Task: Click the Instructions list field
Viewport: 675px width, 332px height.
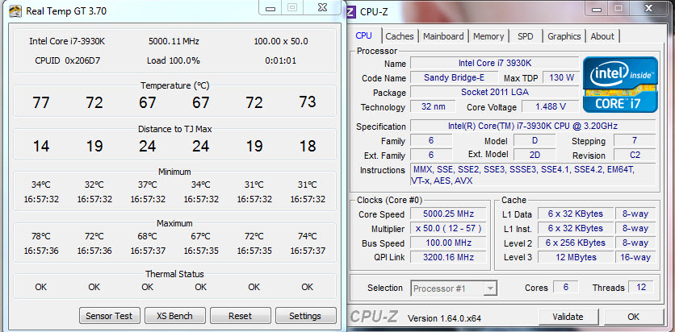Action: [x=533, y=175]
